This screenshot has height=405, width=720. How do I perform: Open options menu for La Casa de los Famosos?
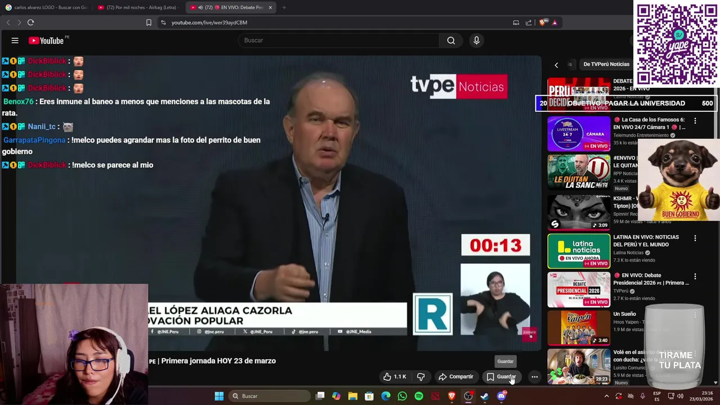point(695,120)
